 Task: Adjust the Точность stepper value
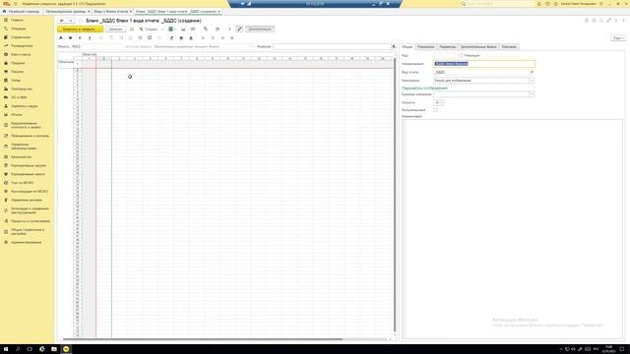click(442, 102)
